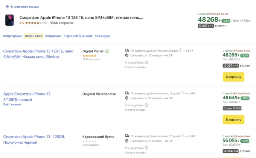The image size is (256, 158).
Task: Click info icon beside Digital Planet 6-day delivery
Action: (x=181, y=50)
